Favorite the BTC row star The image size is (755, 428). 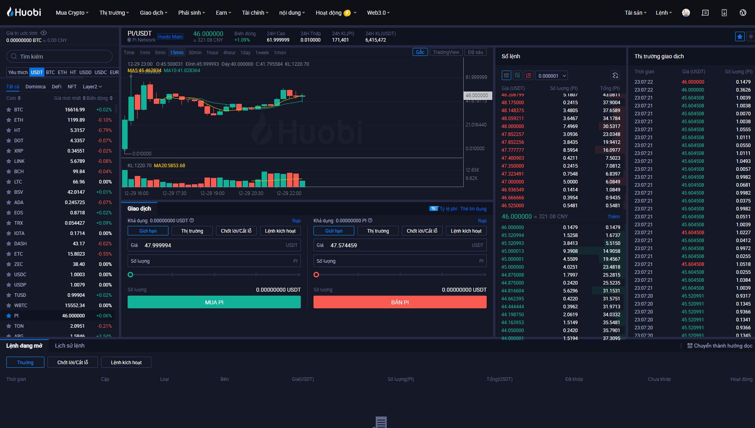point(9,110)
